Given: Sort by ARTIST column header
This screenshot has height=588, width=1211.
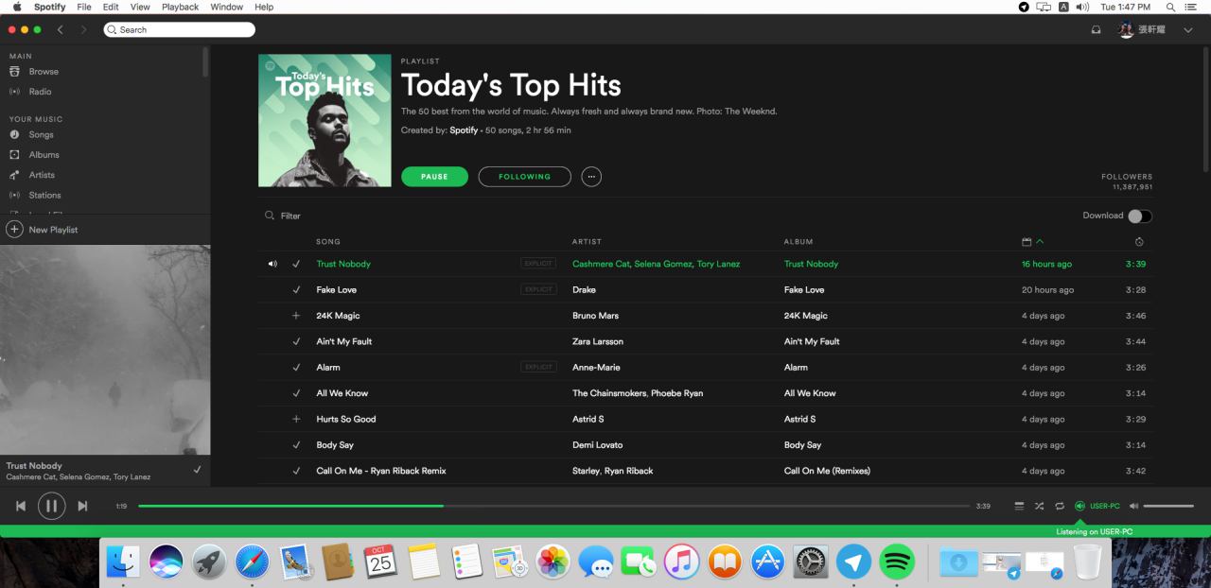Looking at the screenshot, I should [587, 242].
